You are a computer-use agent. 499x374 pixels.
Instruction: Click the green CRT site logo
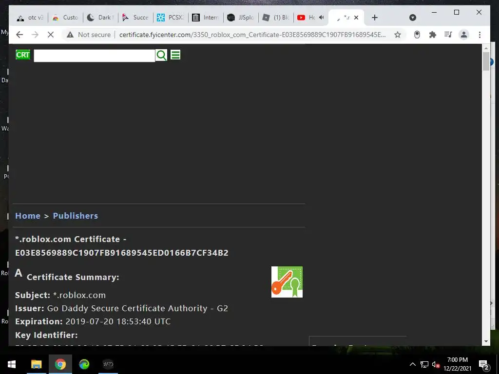pyautogui.click(x=23, y=55)
